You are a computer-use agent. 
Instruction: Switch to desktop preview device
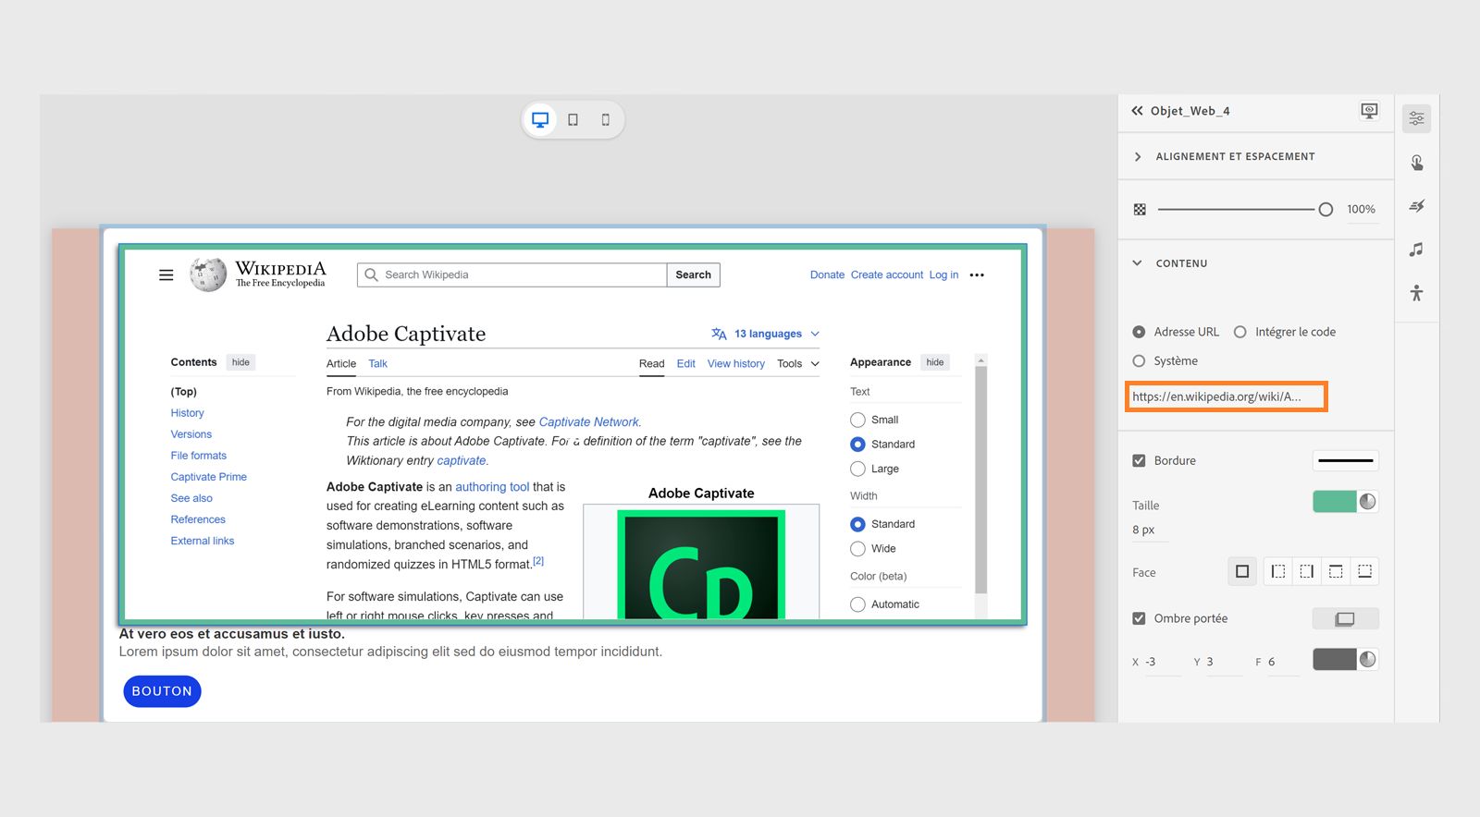(540, 119)
